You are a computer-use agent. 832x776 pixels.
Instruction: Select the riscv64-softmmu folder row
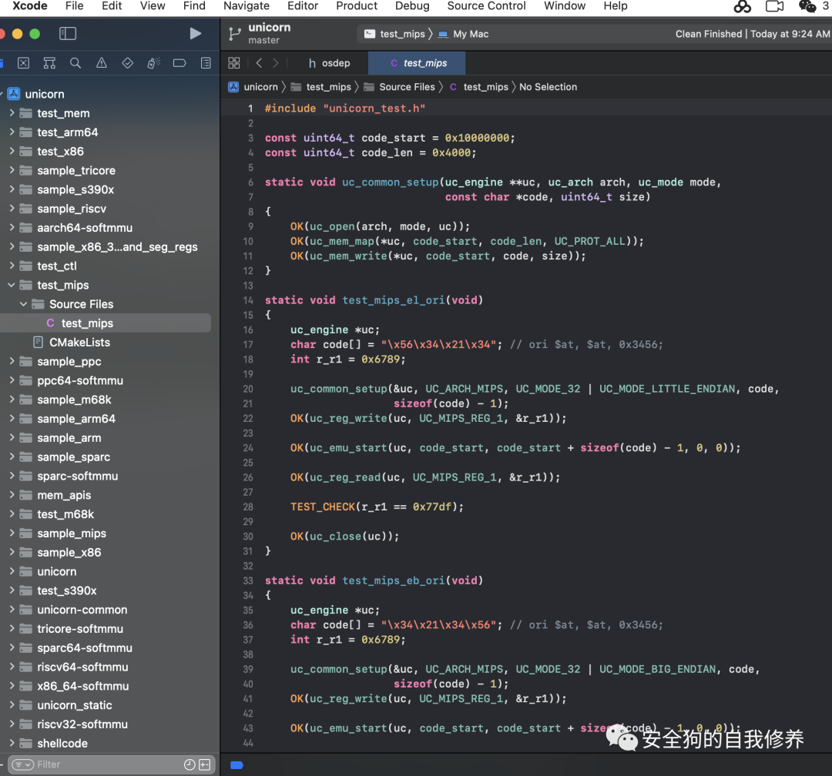point(106,667)
